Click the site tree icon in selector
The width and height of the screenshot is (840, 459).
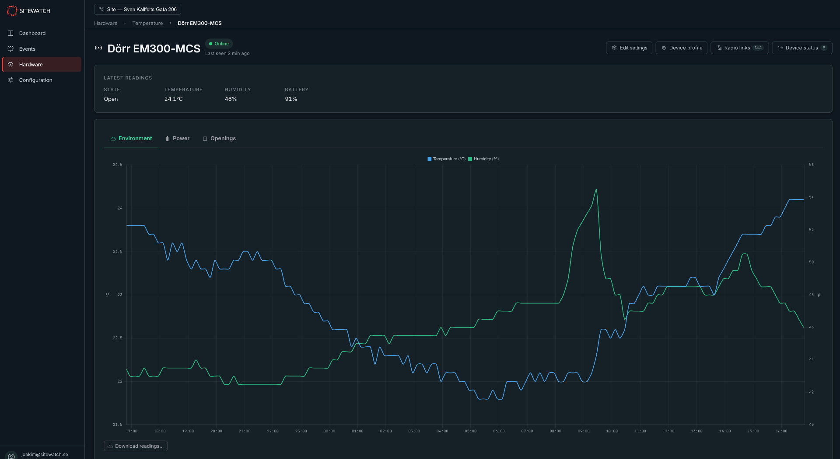101,9
